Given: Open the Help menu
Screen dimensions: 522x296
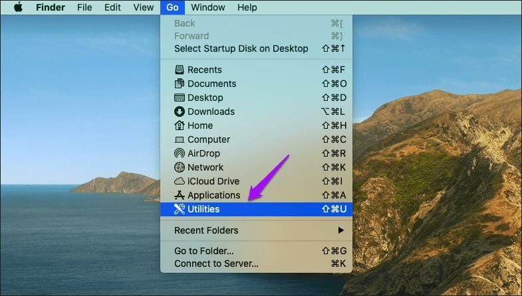Looking at the screenshot, I should coord(247,7).
